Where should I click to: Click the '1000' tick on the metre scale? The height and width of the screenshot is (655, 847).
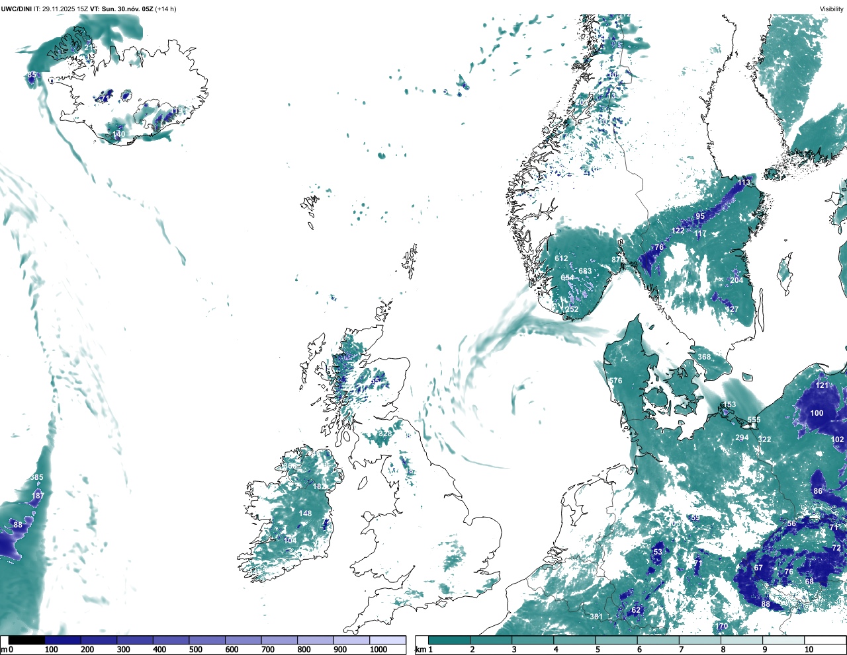coord(379,650)
